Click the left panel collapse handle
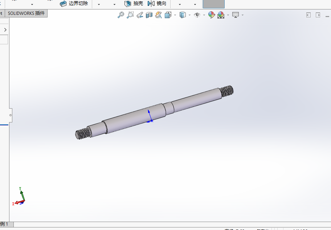Image resolution: width=331 pixels, height=230 pixels. (11, 115)
